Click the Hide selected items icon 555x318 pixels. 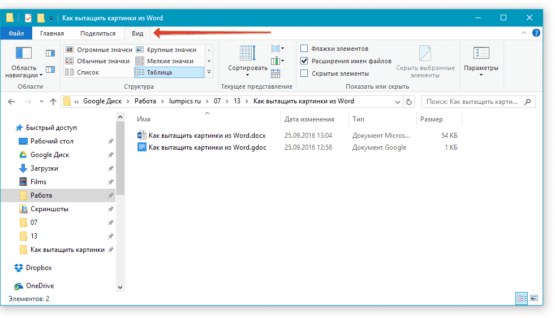(425, 54)
